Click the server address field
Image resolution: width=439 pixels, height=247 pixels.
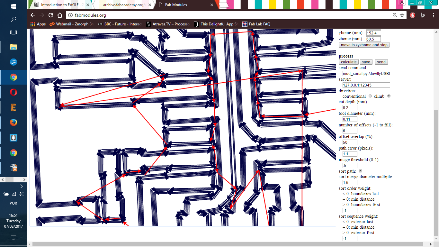point(366,85)
